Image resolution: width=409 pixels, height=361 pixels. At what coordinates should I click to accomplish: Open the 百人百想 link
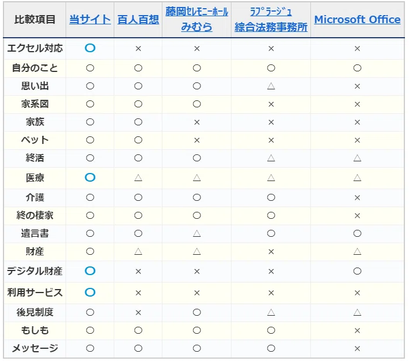point(138,20)
